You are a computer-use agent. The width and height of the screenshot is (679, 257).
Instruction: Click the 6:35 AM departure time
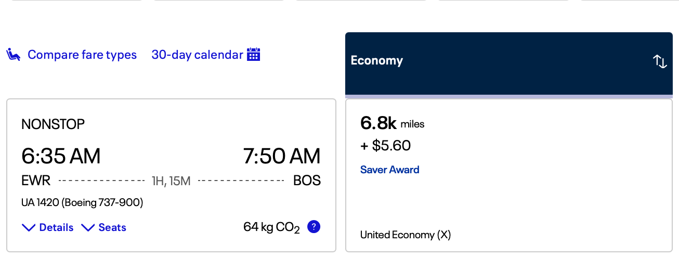coord(61,156)
